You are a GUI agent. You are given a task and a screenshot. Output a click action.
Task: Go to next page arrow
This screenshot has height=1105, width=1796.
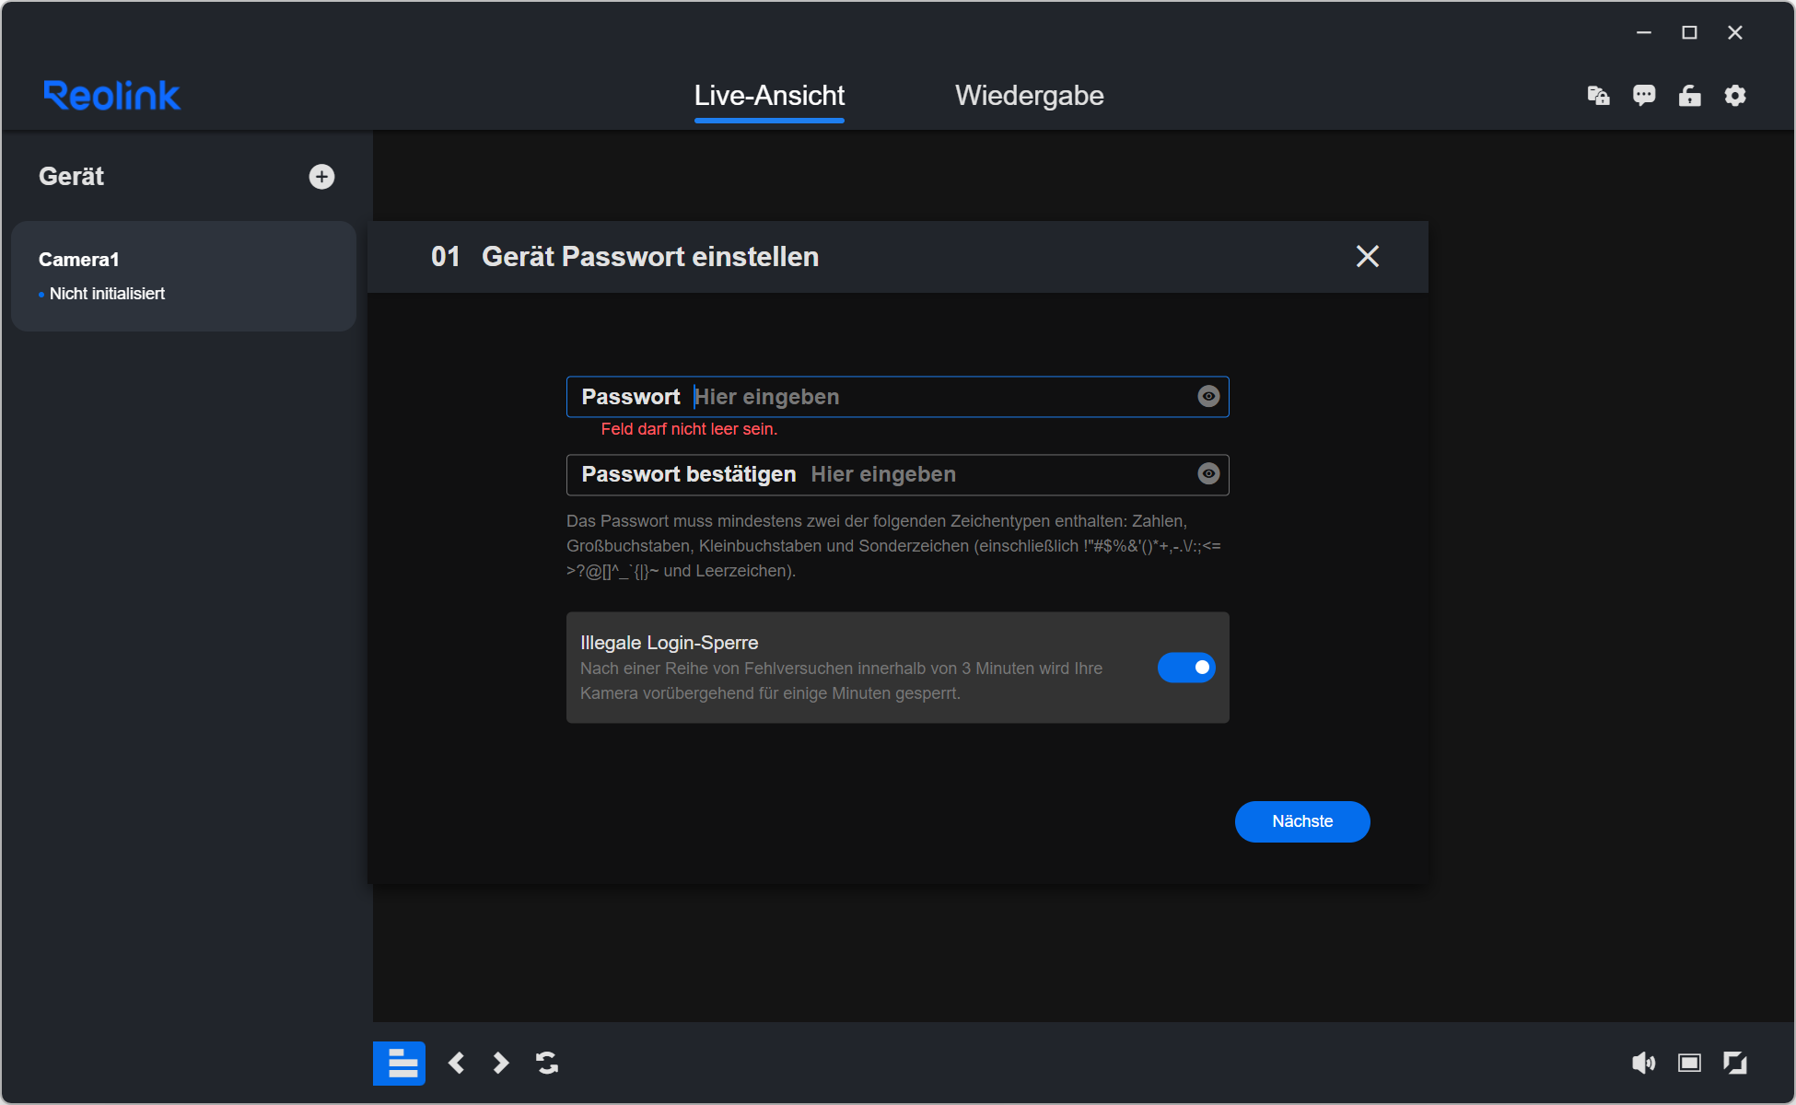pyautogui.click(x=501, y=1064)
